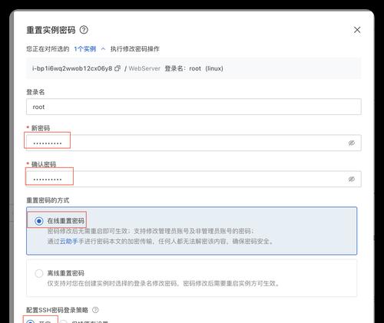Screen dimensions: 384x323
Task: Open the 1个实例 link
Action: click(84, 49)
